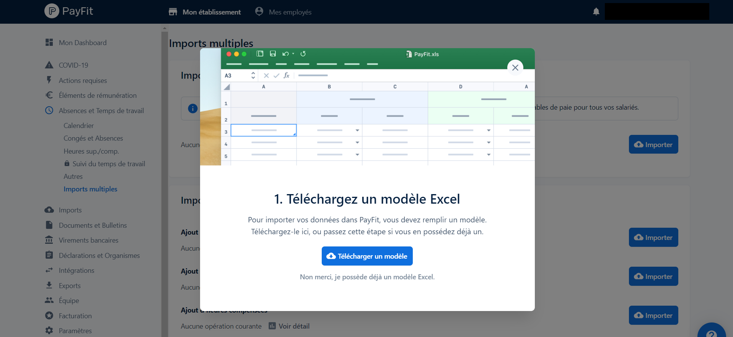This screenshot has width=733, height=337.
Task: Click the Dashboard grid icon
Action: pyautogui.click(x=49, y=42)
